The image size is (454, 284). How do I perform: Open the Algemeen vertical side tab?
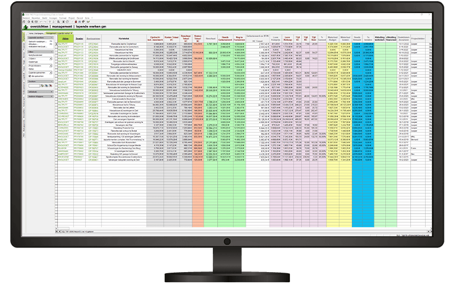pos(24,38)
